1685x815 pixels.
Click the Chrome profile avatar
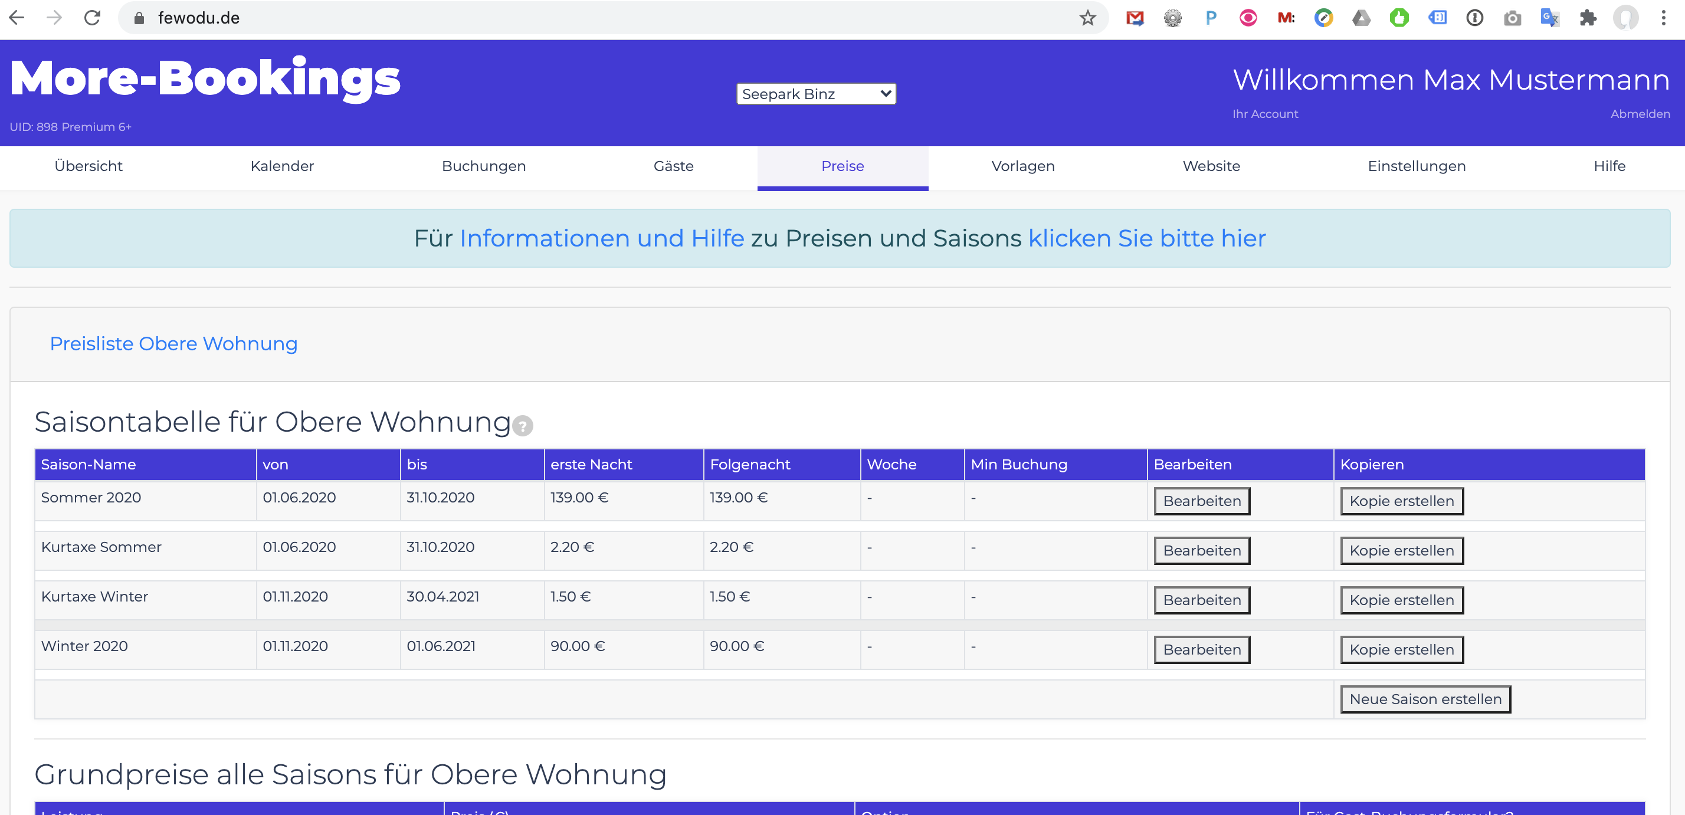[1625, 18]
